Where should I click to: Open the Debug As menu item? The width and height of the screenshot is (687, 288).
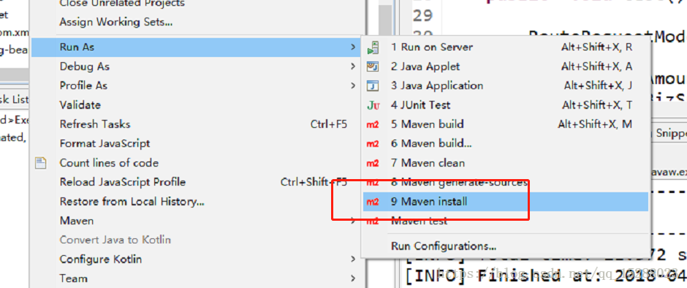[196, 67]
